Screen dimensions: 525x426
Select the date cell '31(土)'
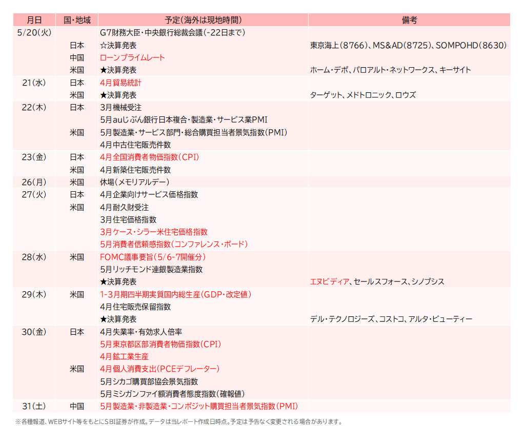(34, 406)
